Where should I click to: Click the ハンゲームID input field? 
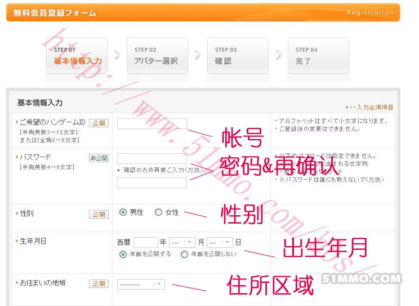tap(151, 123)
